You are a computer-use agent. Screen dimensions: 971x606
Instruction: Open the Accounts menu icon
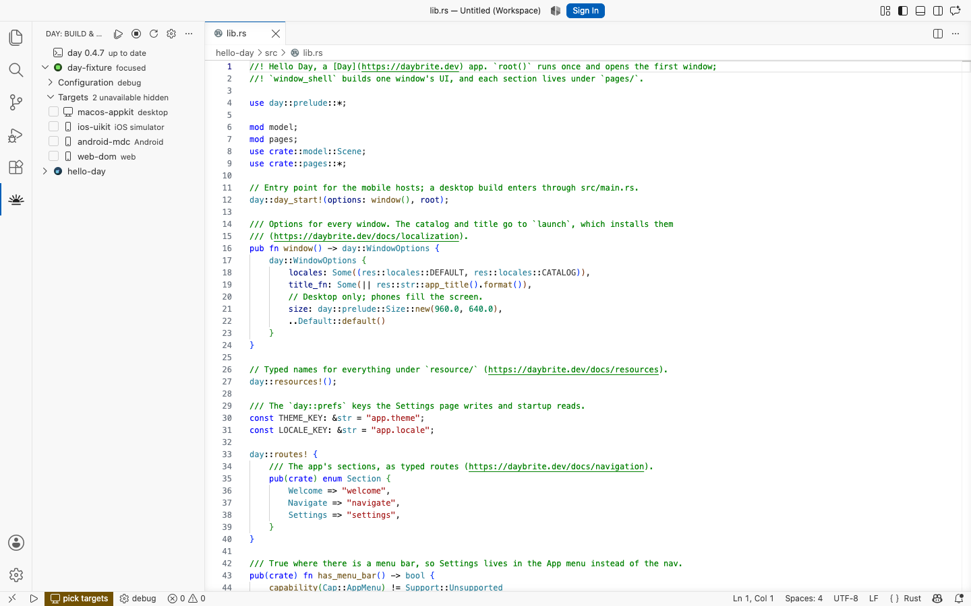coord(16,543)
